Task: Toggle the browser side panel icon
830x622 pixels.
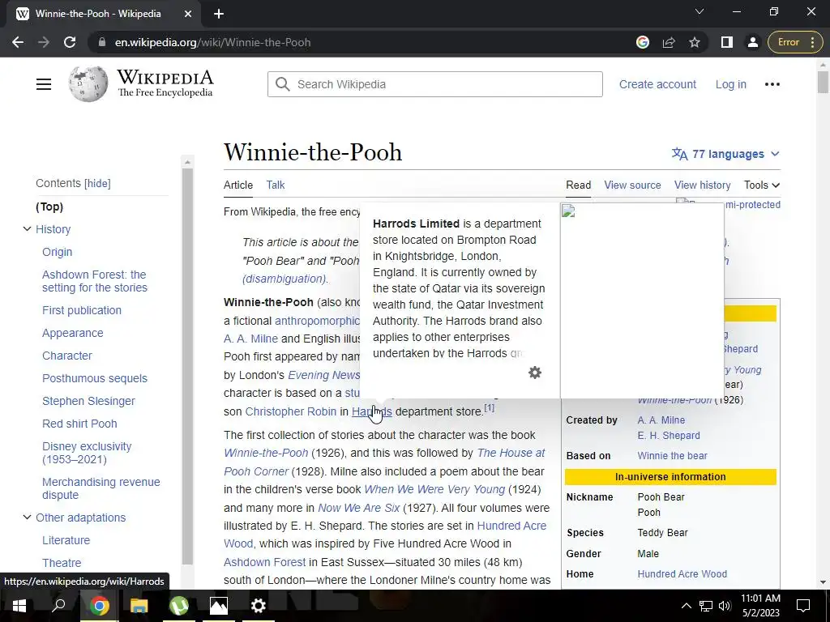Action: pyautogui.click(x=727, y=42)
